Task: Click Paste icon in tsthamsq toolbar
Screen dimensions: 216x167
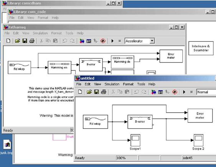Action: pyautogui.click(x=55, y=41)
